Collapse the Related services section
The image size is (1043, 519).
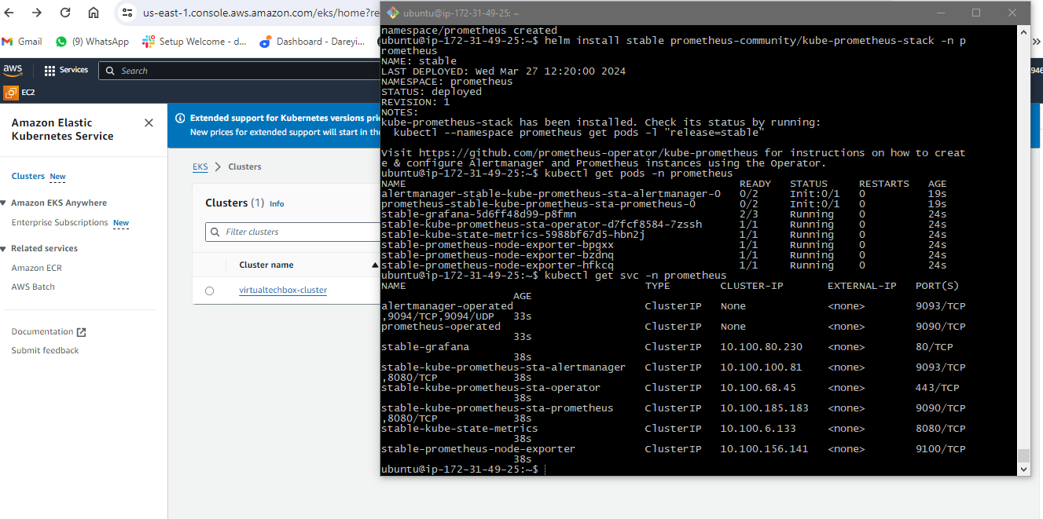pos(4,249)
